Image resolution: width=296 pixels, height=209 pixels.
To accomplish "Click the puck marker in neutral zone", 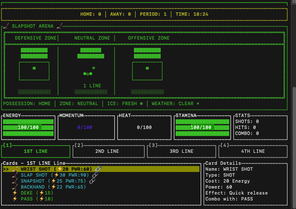I will 94,68.
